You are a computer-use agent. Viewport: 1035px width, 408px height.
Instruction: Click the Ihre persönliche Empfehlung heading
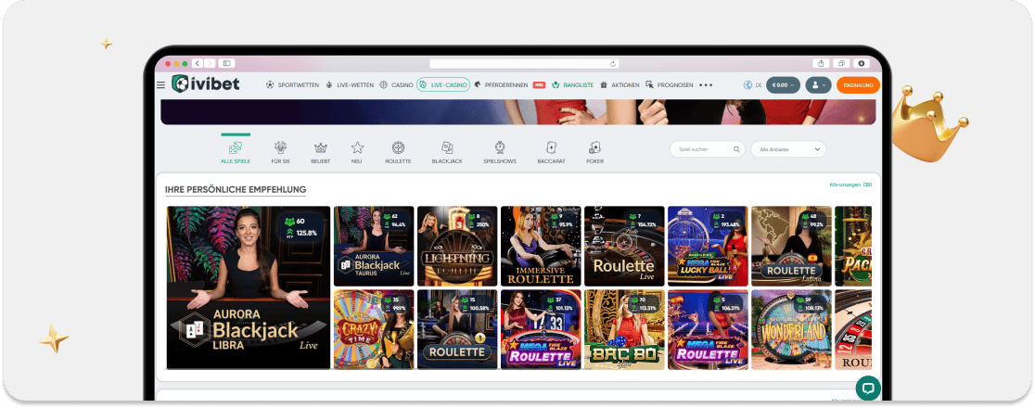point(236,189)
